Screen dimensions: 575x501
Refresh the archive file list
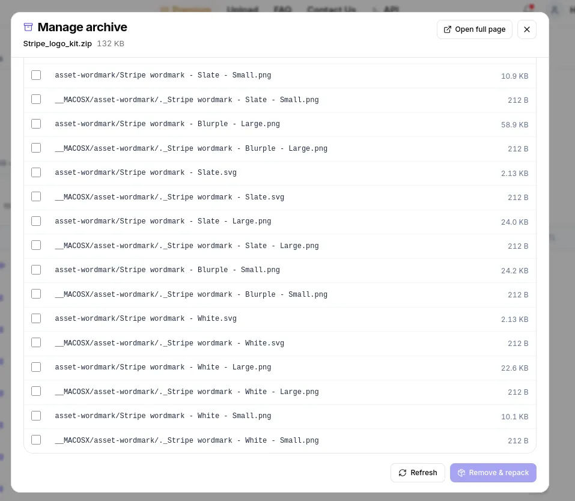418,473
